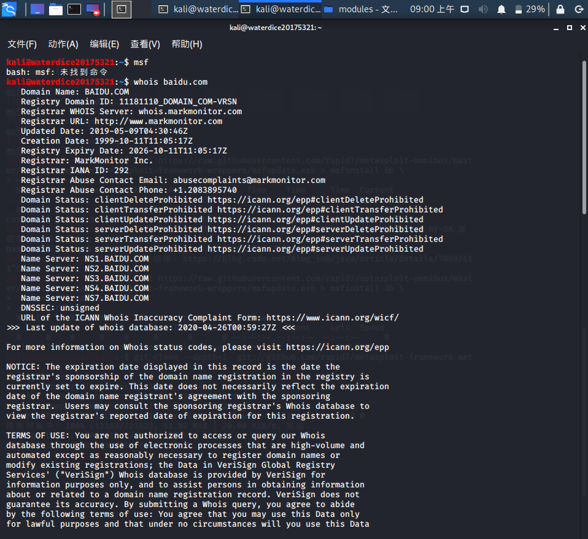The height and width of the screenshot is (539, 588).
Task: Switch to the modules file manager window
Action: click(x=361, y=9)
